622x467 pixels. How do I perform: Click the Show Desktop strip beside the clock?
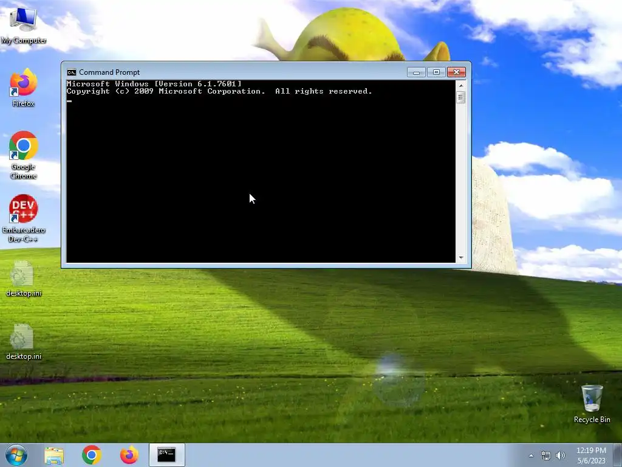[618, 455]
